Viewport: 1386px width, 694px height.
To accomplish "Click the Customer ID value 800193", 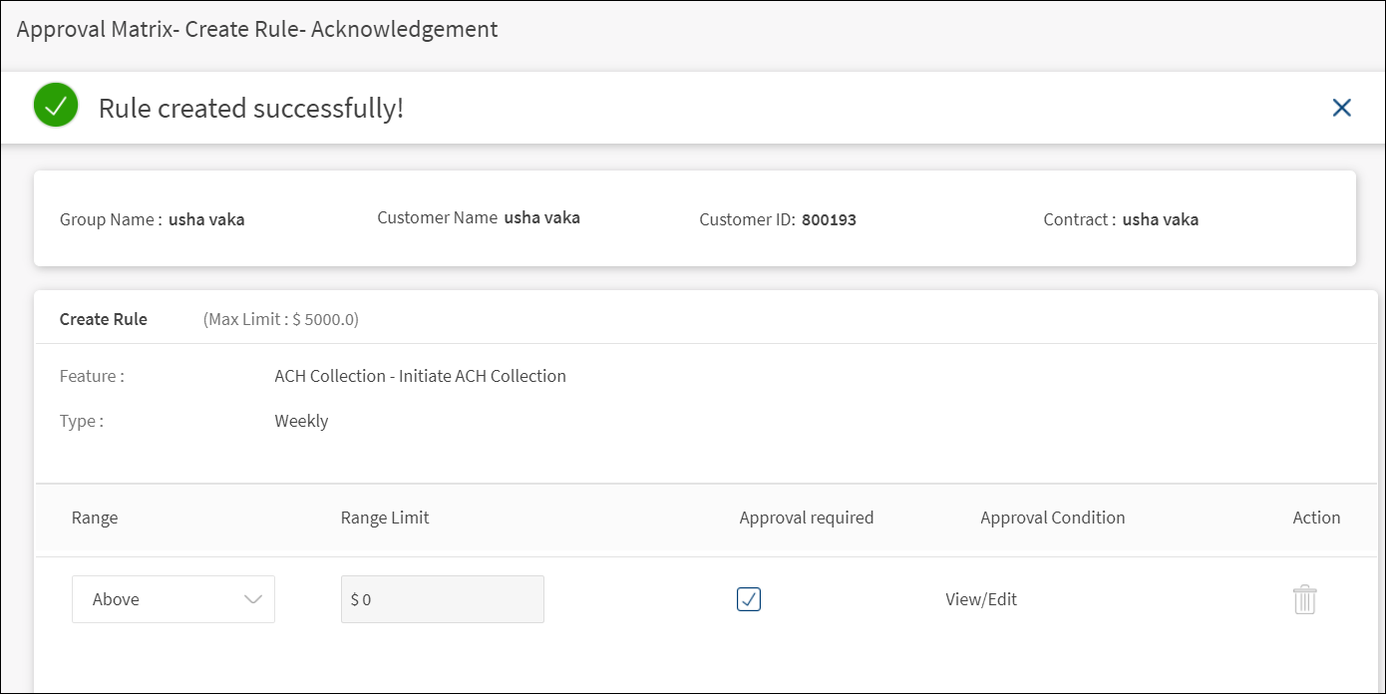I will pyautogui.click(x=829, y=219).
